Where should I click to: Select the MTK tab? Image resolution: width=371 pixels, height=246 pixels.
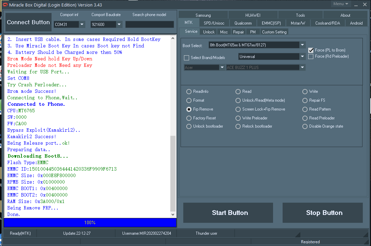pyautogui.click(x=189, y=23)
